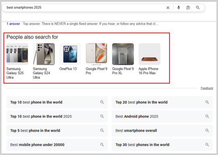Open the Samsung Galaxy S24 Ultra thumbnail
The image size is (218, 155).
(x=44, y=54)
